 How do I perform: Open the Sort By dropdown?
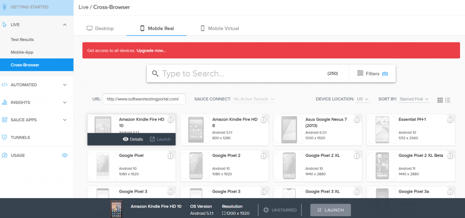[415, 99]
